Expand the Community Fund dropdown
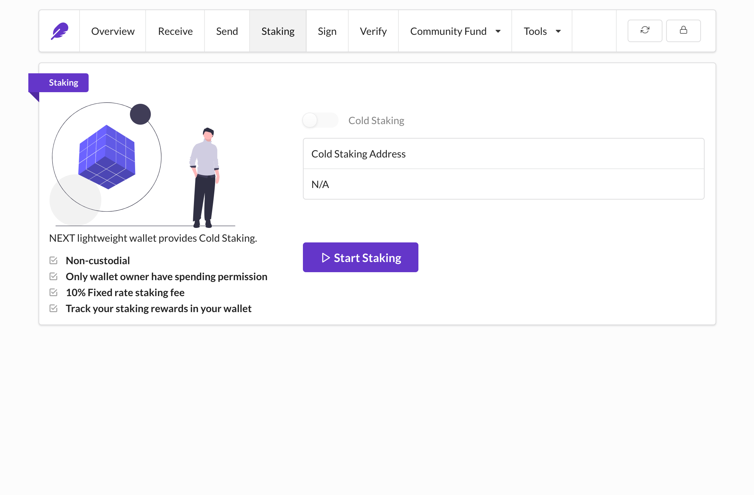 (455, 31)
